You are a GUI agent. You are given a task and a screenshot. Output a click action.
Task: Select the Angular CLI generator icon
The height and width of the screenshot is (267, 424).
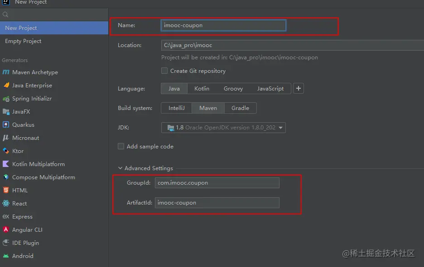(6, 230)
